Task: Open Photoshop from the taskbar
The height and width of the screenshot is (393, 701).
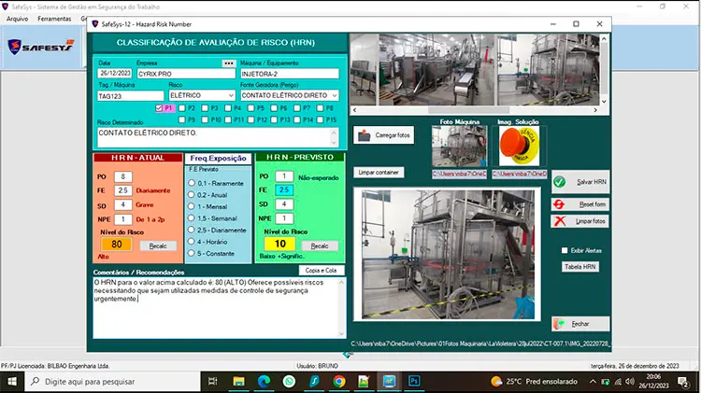Action: coord(412,382)
